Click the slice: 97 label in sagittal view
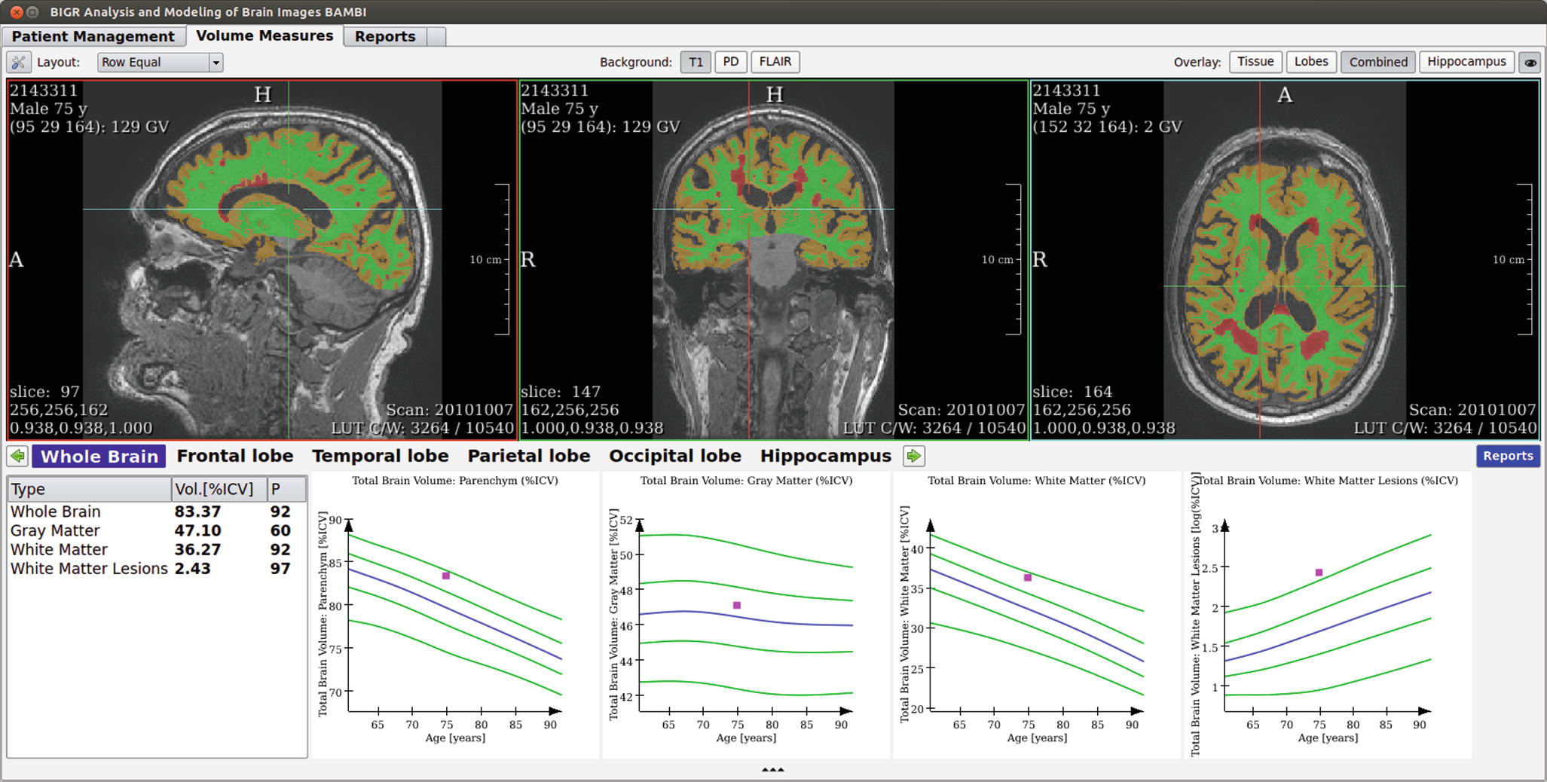The width and height of the screenshot is (1547, 782). [44, 392]
